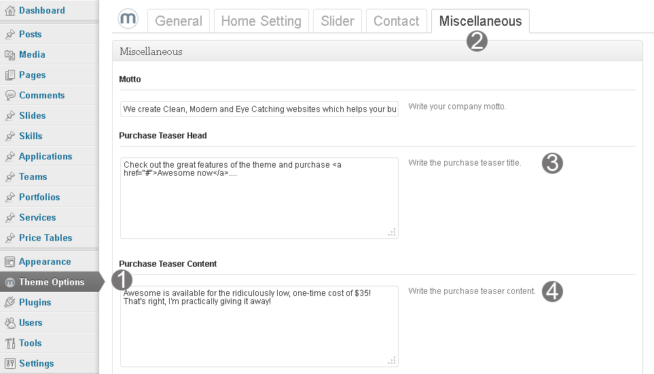
Task: Open Theme Options in the sidebar
Action: pyautogui.click(x=52, y=282)
